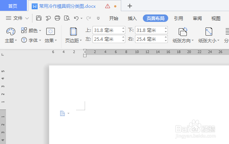Switch to the 审阅 tab
Screen dimensions: 229x144
[x=197, y=19]
